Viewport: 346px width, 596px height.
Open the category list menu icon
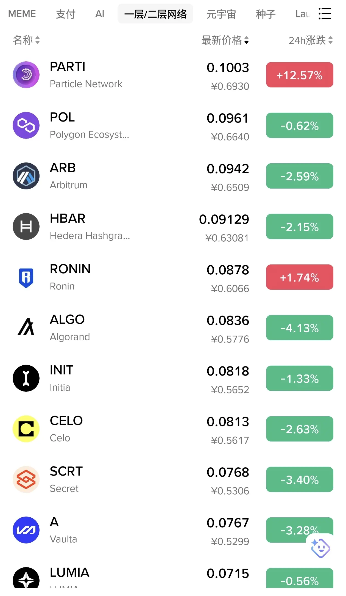pyautogui.click(x=325, y=14)
